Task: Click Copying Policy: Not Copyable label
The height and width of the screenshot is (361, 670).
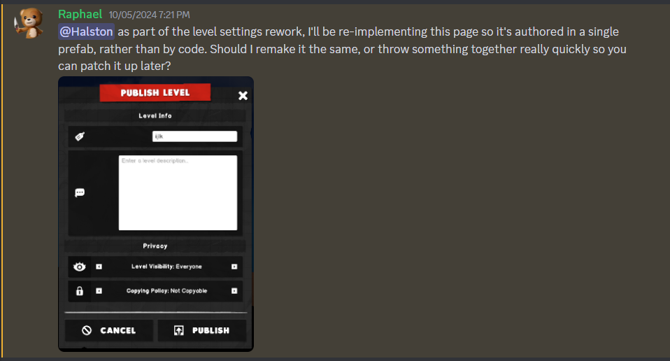Action: click(166, 291)
